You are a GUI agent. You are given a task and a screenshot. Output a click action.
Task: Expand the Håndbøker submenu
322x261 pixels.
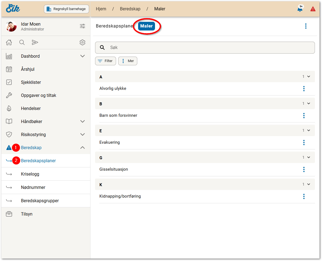pos(83,121)
